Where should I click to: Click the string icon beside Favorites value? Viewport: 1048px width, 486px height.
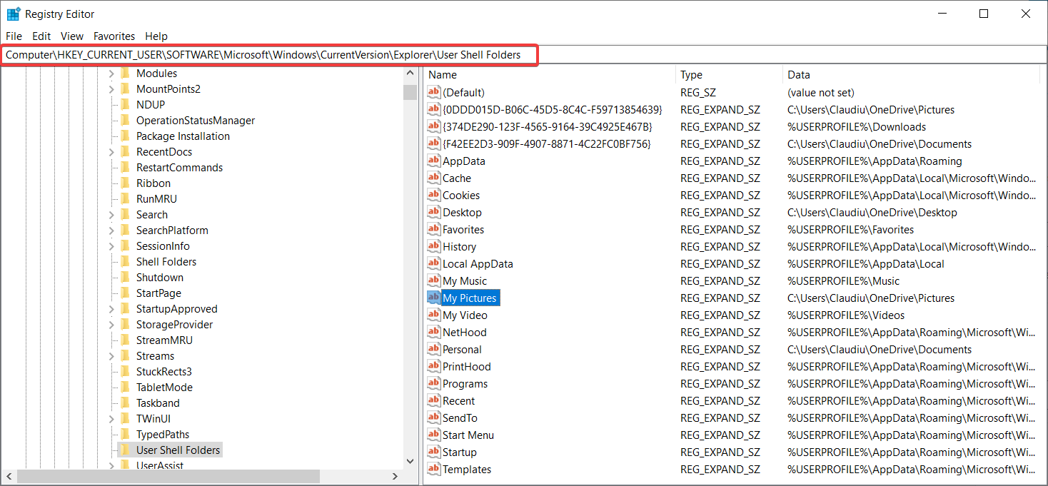433,229
